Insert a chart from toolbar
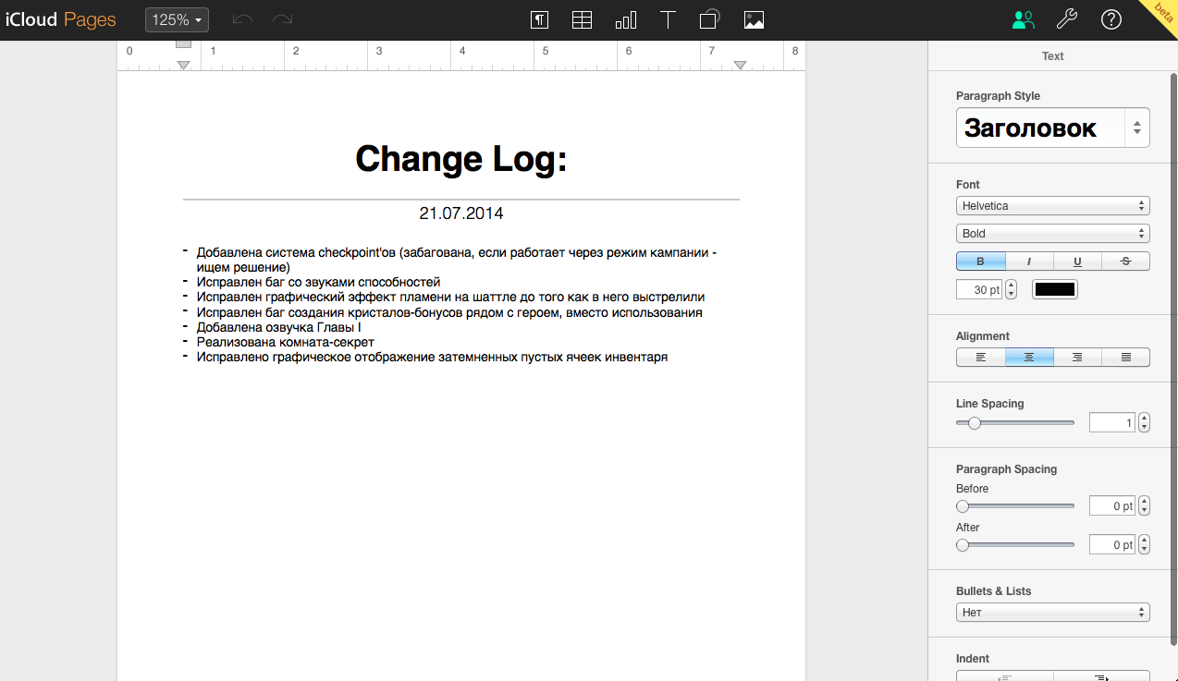 [x=626, y=19]
